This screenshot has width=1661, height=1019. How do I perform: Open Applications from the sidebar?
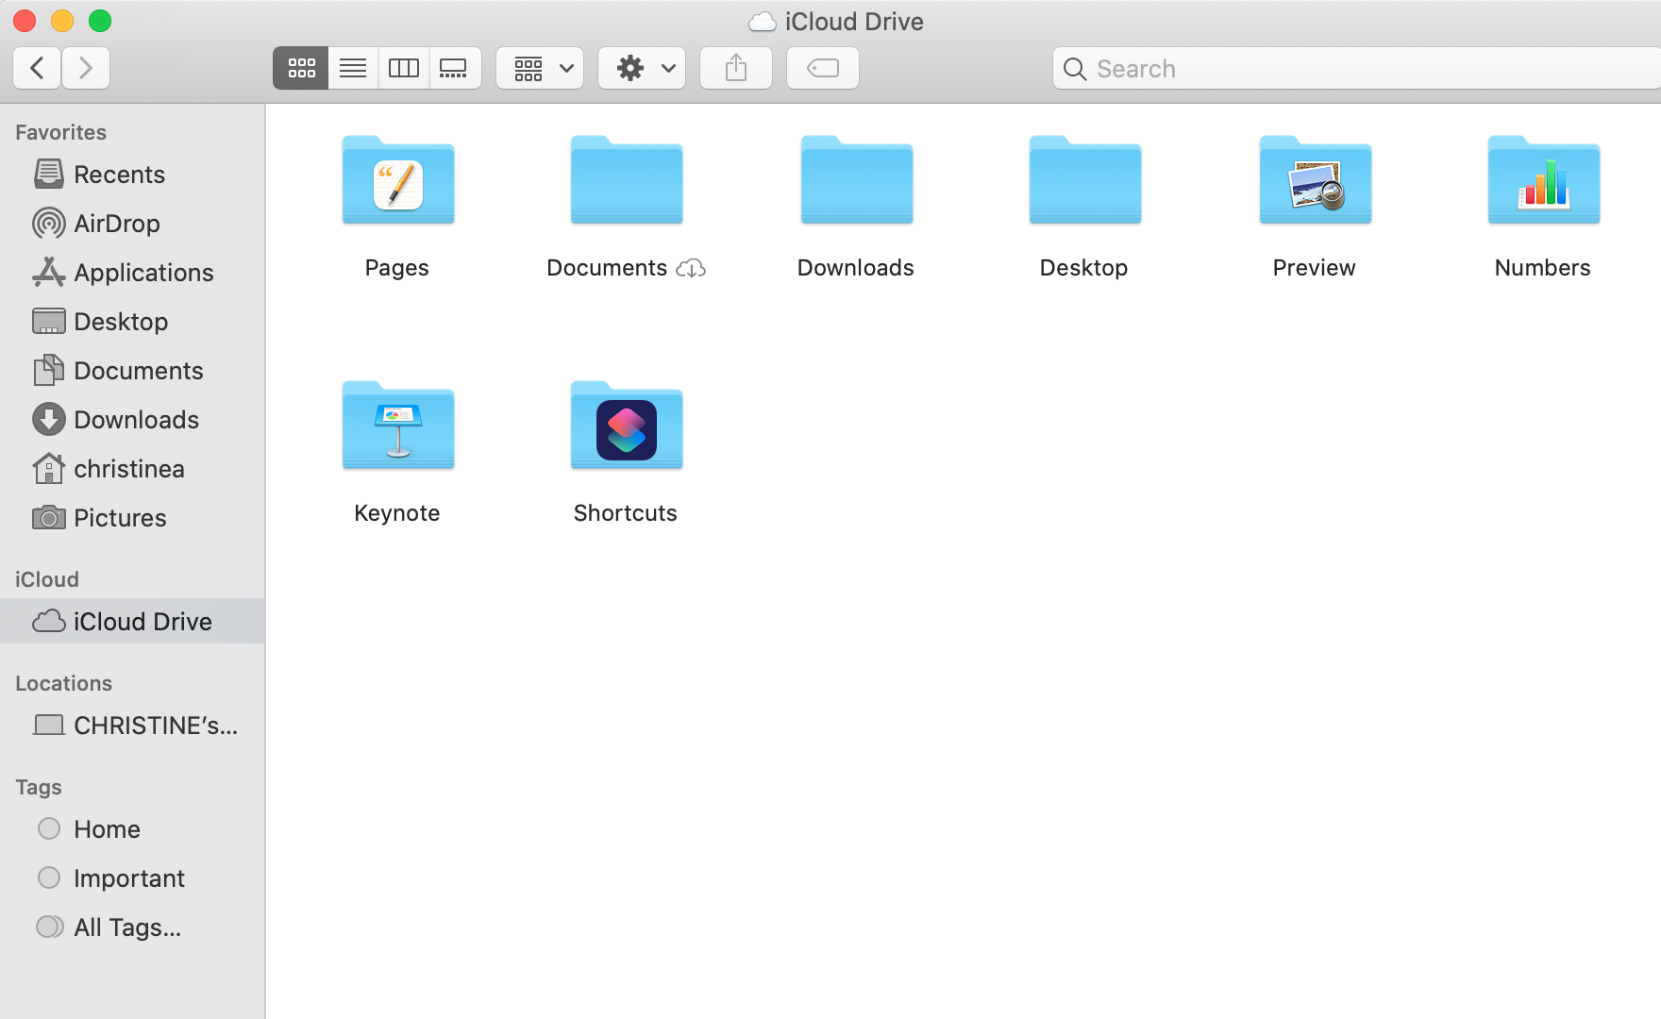(132, 273)
